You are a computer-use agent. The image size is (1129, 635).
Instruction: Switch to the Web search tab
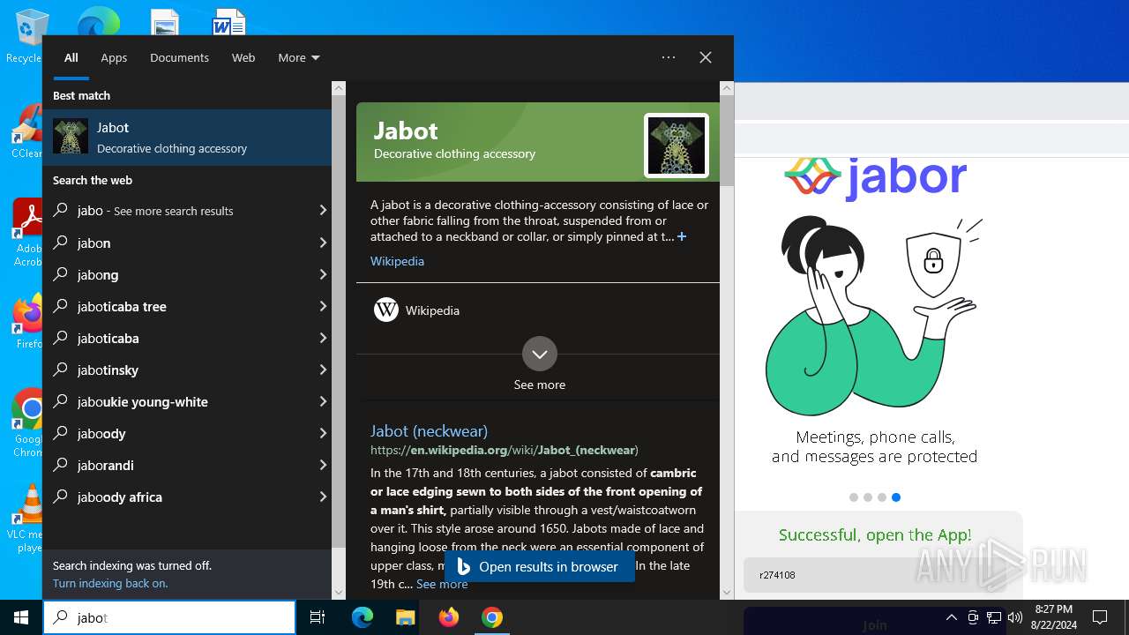243,57
